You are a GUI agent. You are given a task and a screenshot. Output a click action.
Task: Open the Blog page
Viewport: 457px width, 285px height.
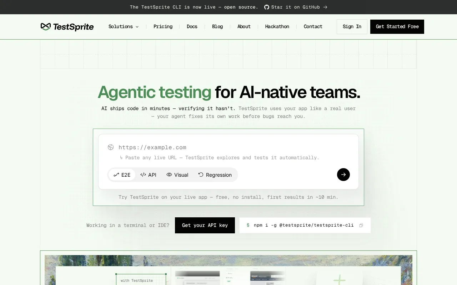(x=217, y=27)
